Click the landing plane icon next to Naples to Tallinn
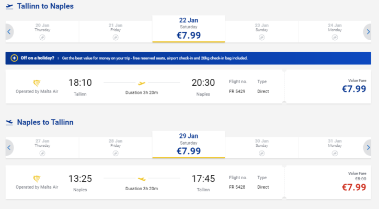Viewport: 379px width, 209px height. (9, 122)
